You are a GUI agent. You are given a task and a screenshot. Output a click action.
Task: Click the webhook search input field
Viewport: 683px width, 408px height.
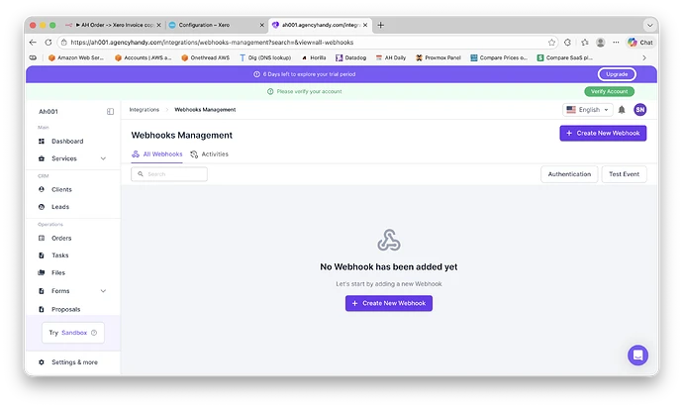click(x=169, y=174)
